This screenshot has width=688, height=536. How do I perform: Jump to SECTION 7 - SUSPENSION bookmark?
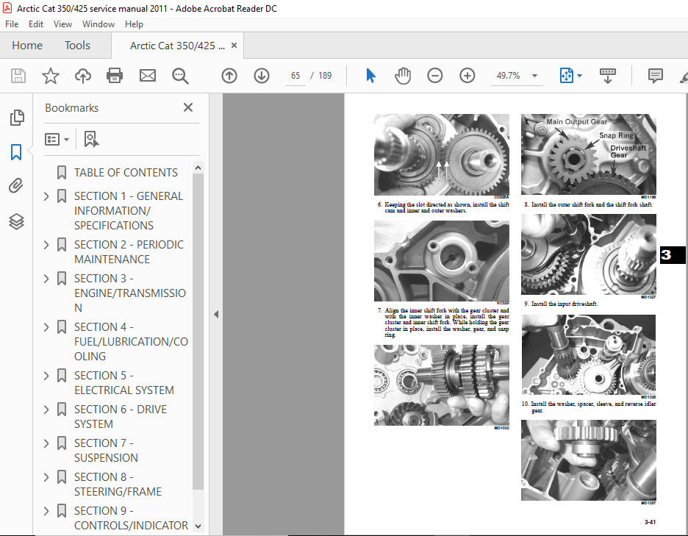pyautogui.click(x=106, y=451)
